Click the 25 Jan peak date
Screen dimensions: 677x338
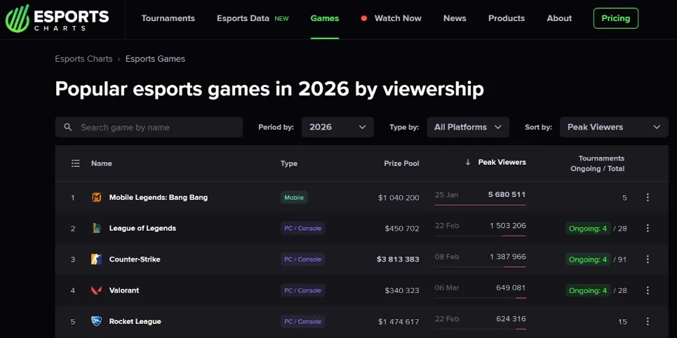[x=446, y=195]
